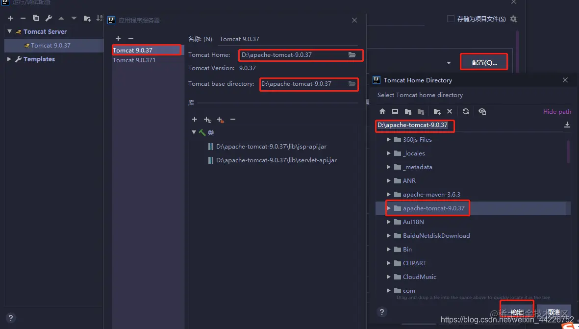Add library class with plus icon

click(x=195, y=119)
